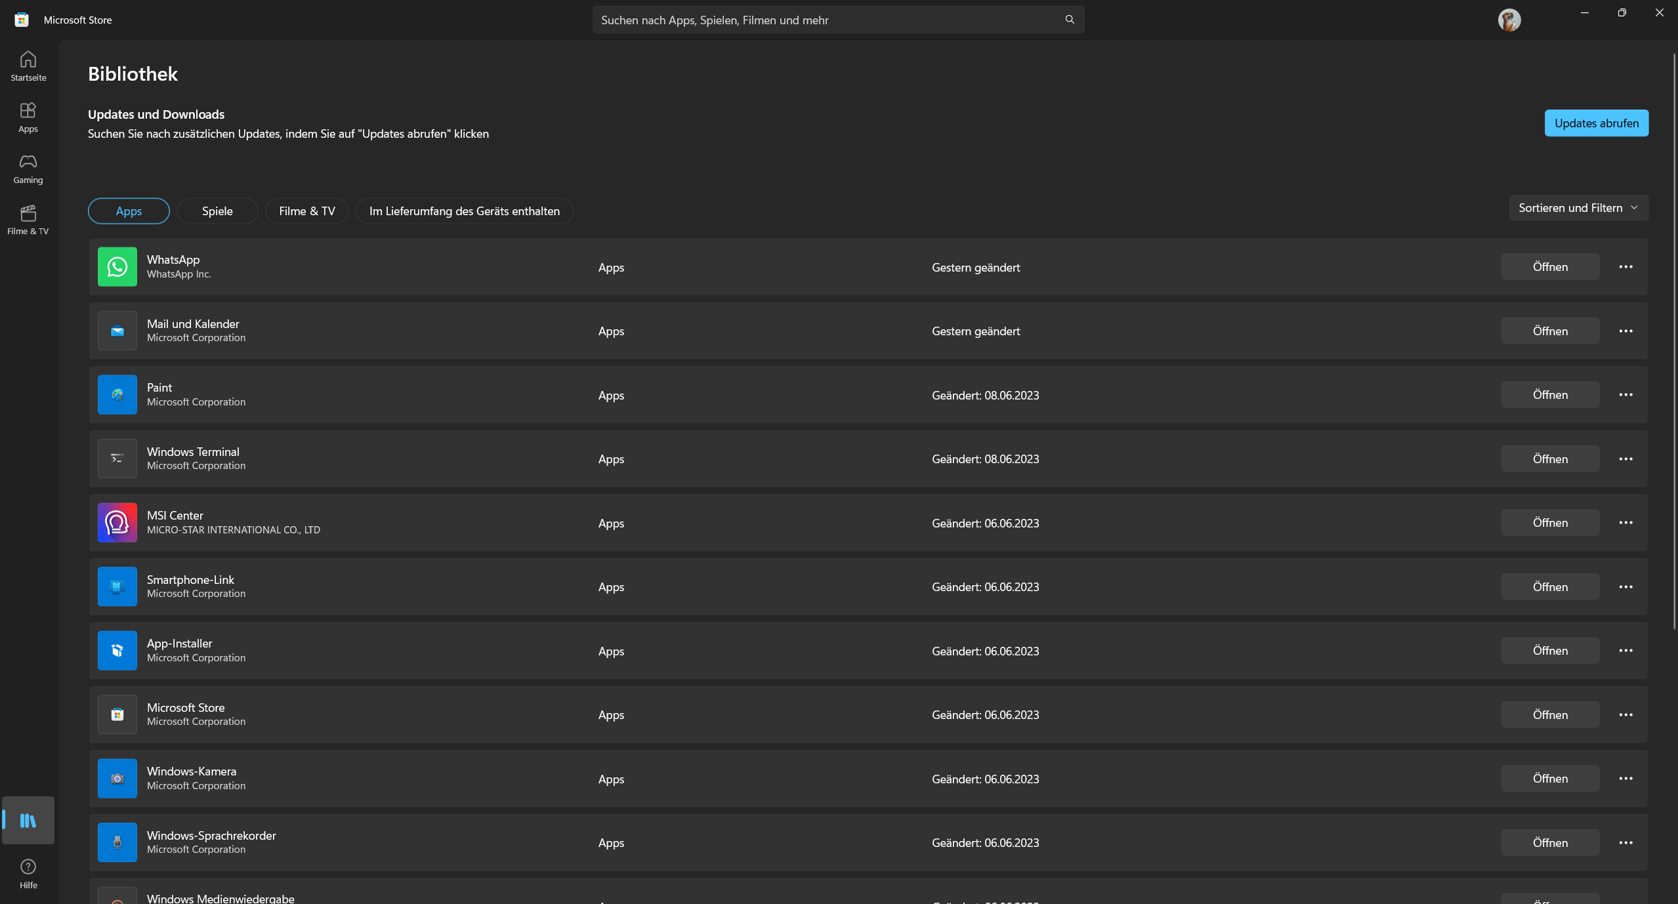This screenshot has width=1678, height=904.
Task: Open Gaming section in sidebar
Action: point(28,169)
